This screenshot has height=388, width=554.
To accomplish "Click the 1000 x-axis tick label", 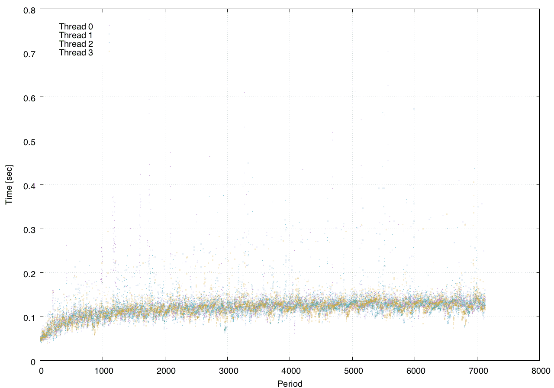I will click(103, 371).
